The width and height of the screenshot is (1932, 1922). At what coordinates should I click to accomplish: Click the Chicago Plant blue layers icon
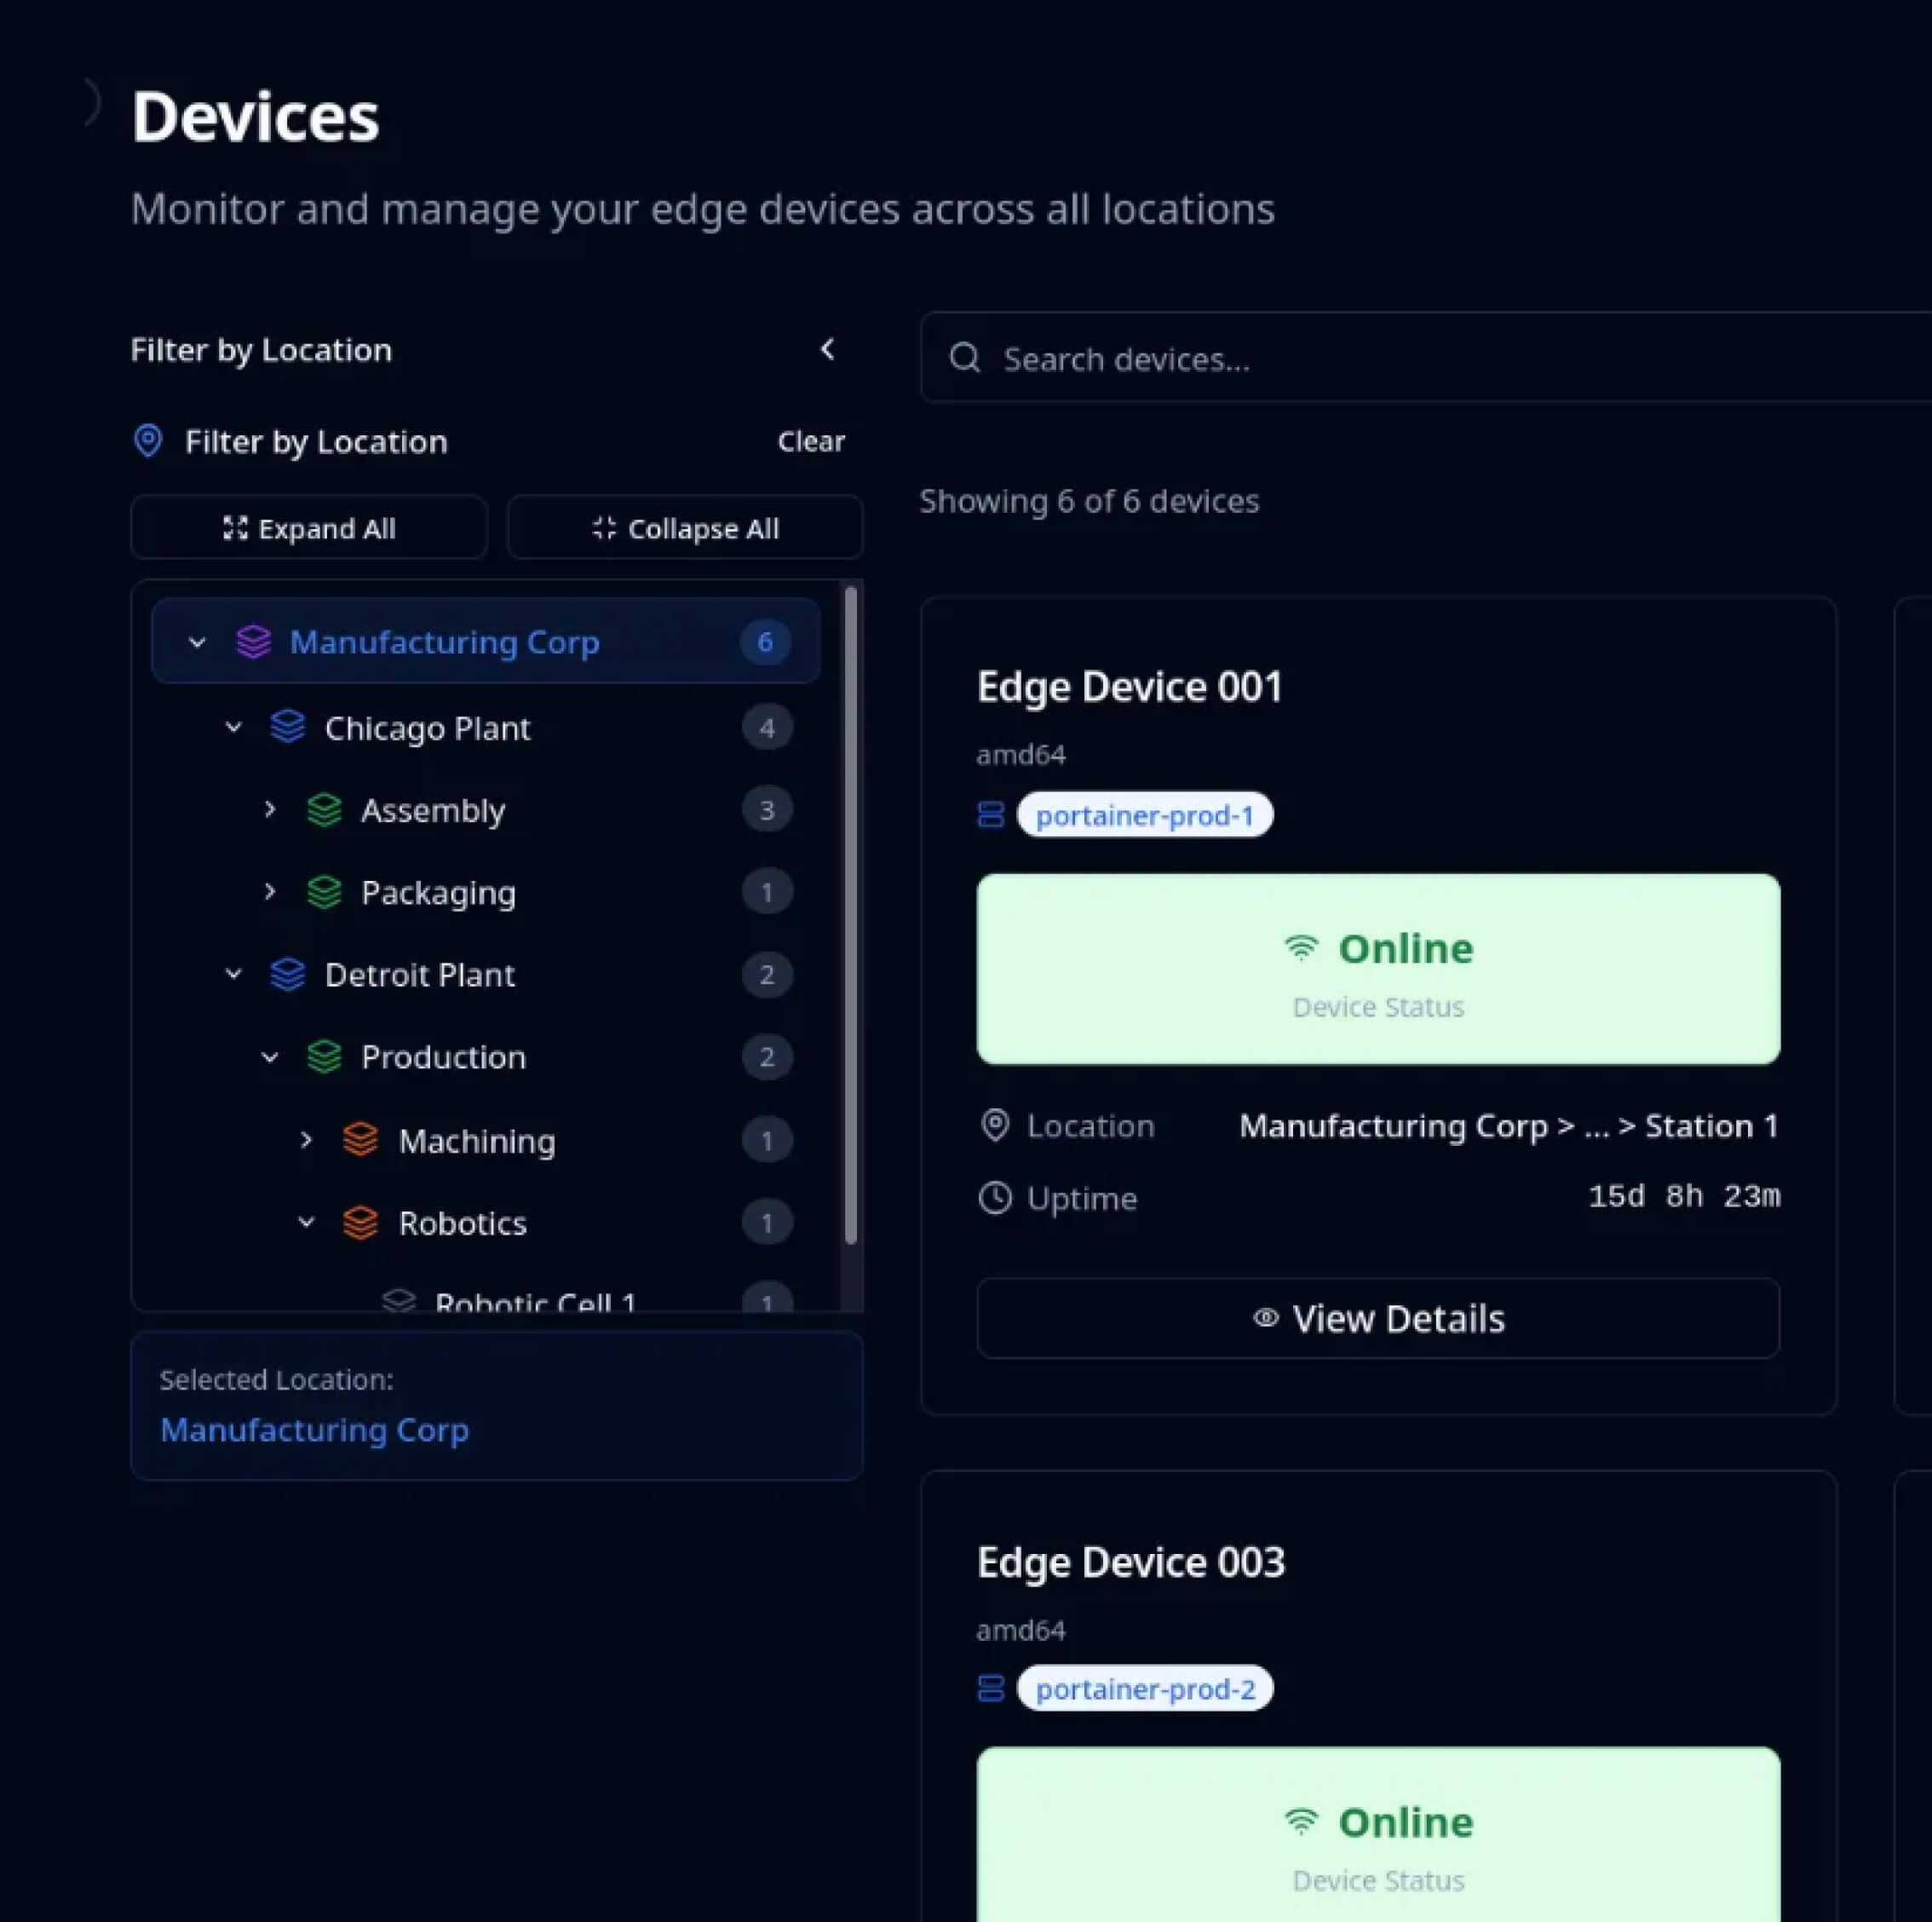(x=288, y=727)
